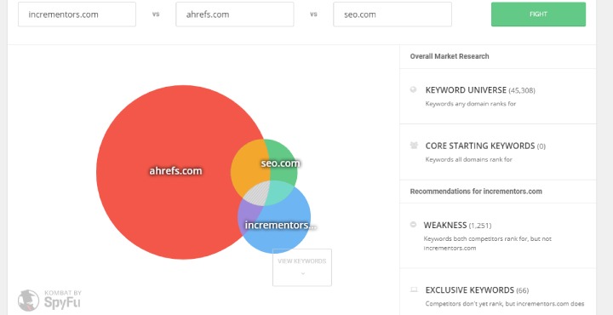Screen dimensions: 613x315
Task: Click the green FIGHT button
Action: click(x=538, y=14)
